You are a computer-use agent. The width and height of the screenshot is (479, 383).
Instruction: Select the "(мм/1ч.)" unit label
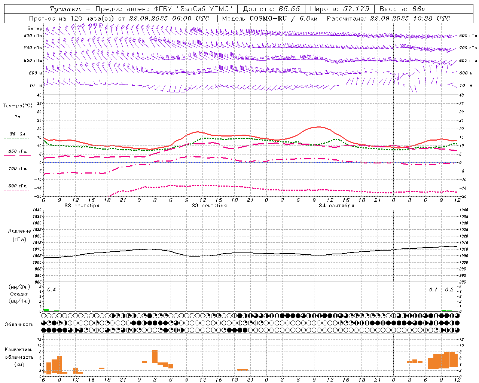pos(19,301)
